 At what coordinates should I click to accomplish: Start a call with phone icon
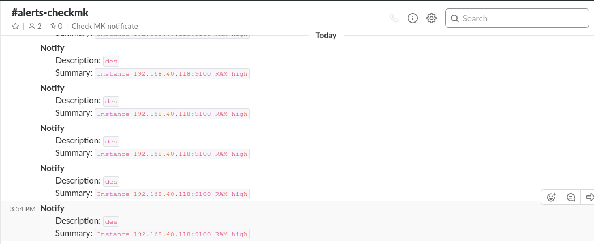(x=394, y=18)
